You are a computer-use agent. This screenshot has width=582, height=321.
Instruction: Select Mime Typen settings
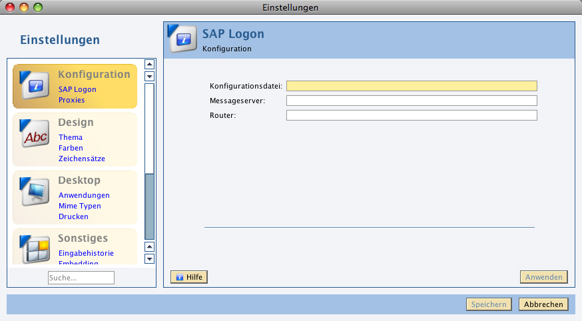click(x=80, y=206)
